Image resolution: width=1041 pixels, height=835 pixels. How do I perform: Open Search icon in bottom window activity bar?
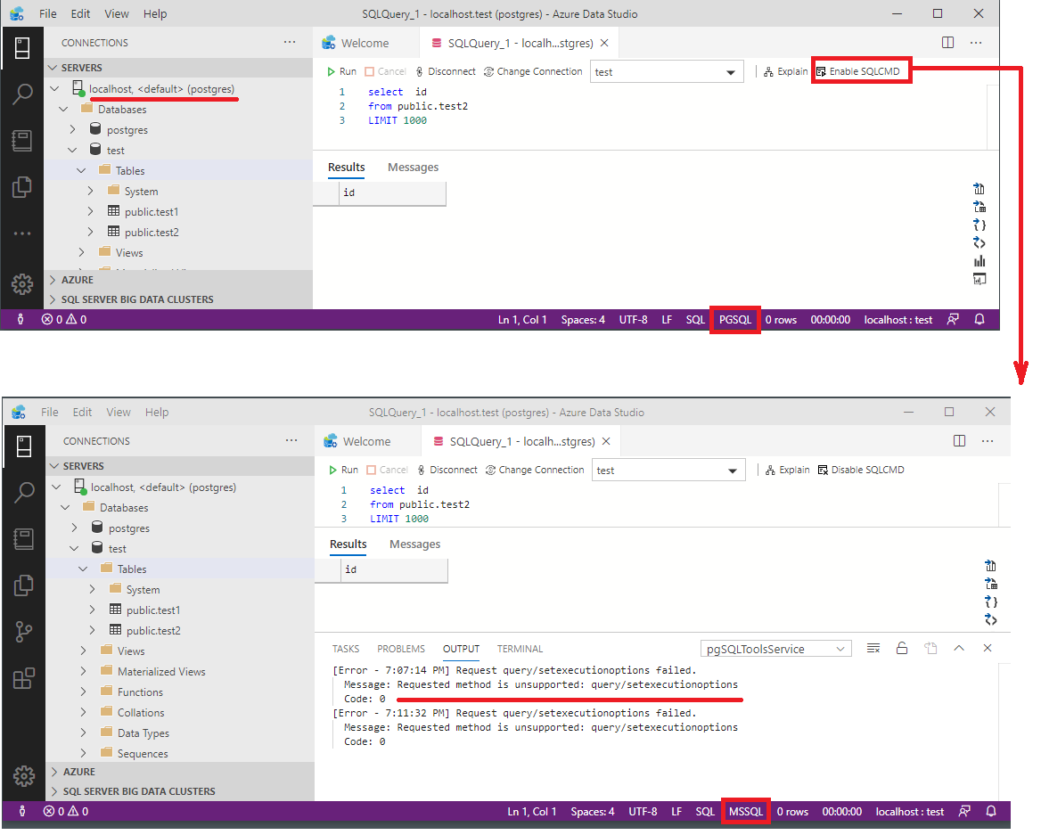pos(24,493)
